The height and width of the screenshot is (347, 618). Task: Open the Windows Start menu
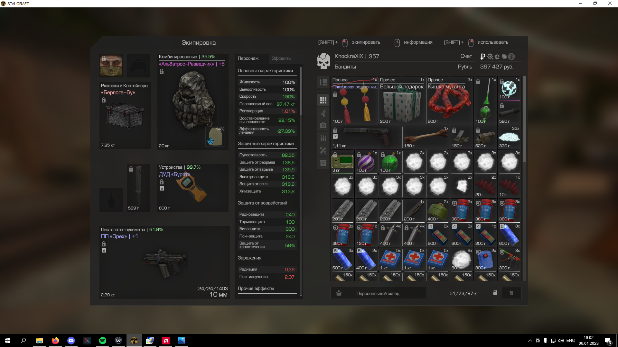[8, 341]
